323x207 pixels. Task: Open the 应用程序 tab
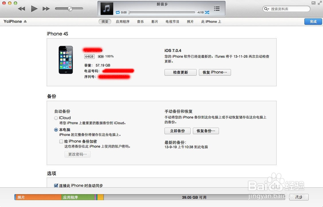pos(122,22)
